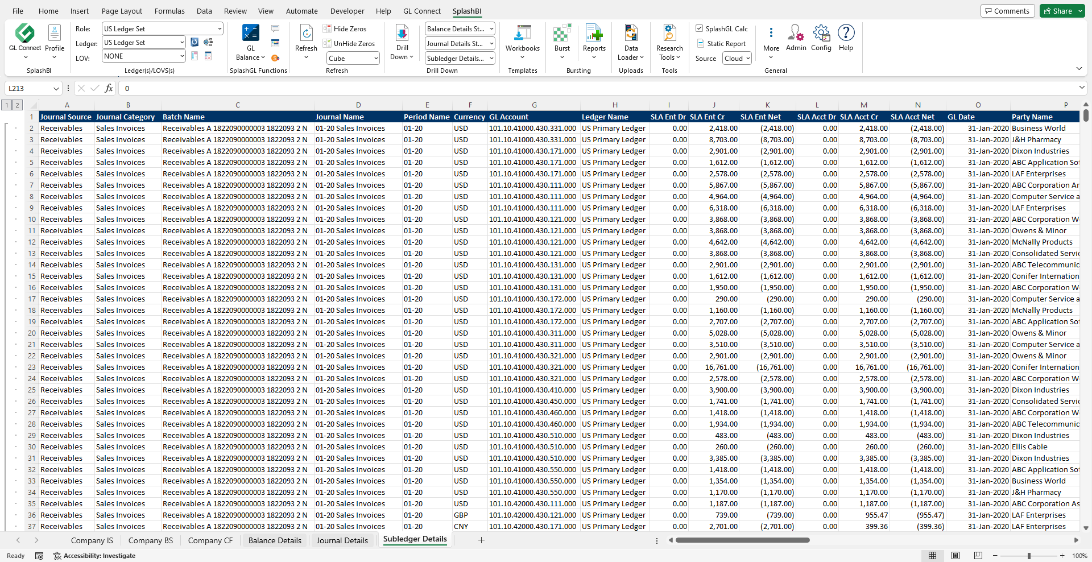Viewport: 1092px width, 562px height.
Task: Click the Hide Zeros button
Action: [x=345, y=28]
